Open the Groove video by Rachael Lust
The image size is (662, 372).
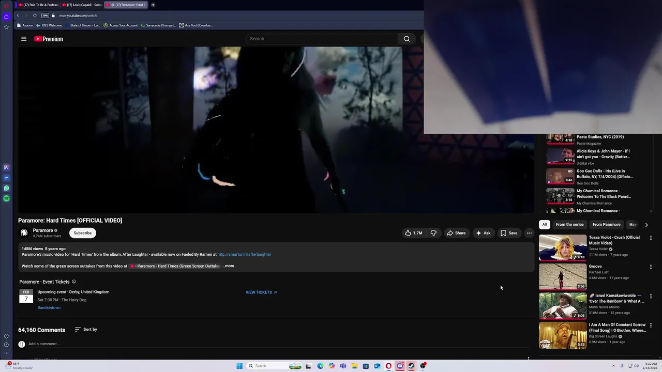[x=563, y=277]
